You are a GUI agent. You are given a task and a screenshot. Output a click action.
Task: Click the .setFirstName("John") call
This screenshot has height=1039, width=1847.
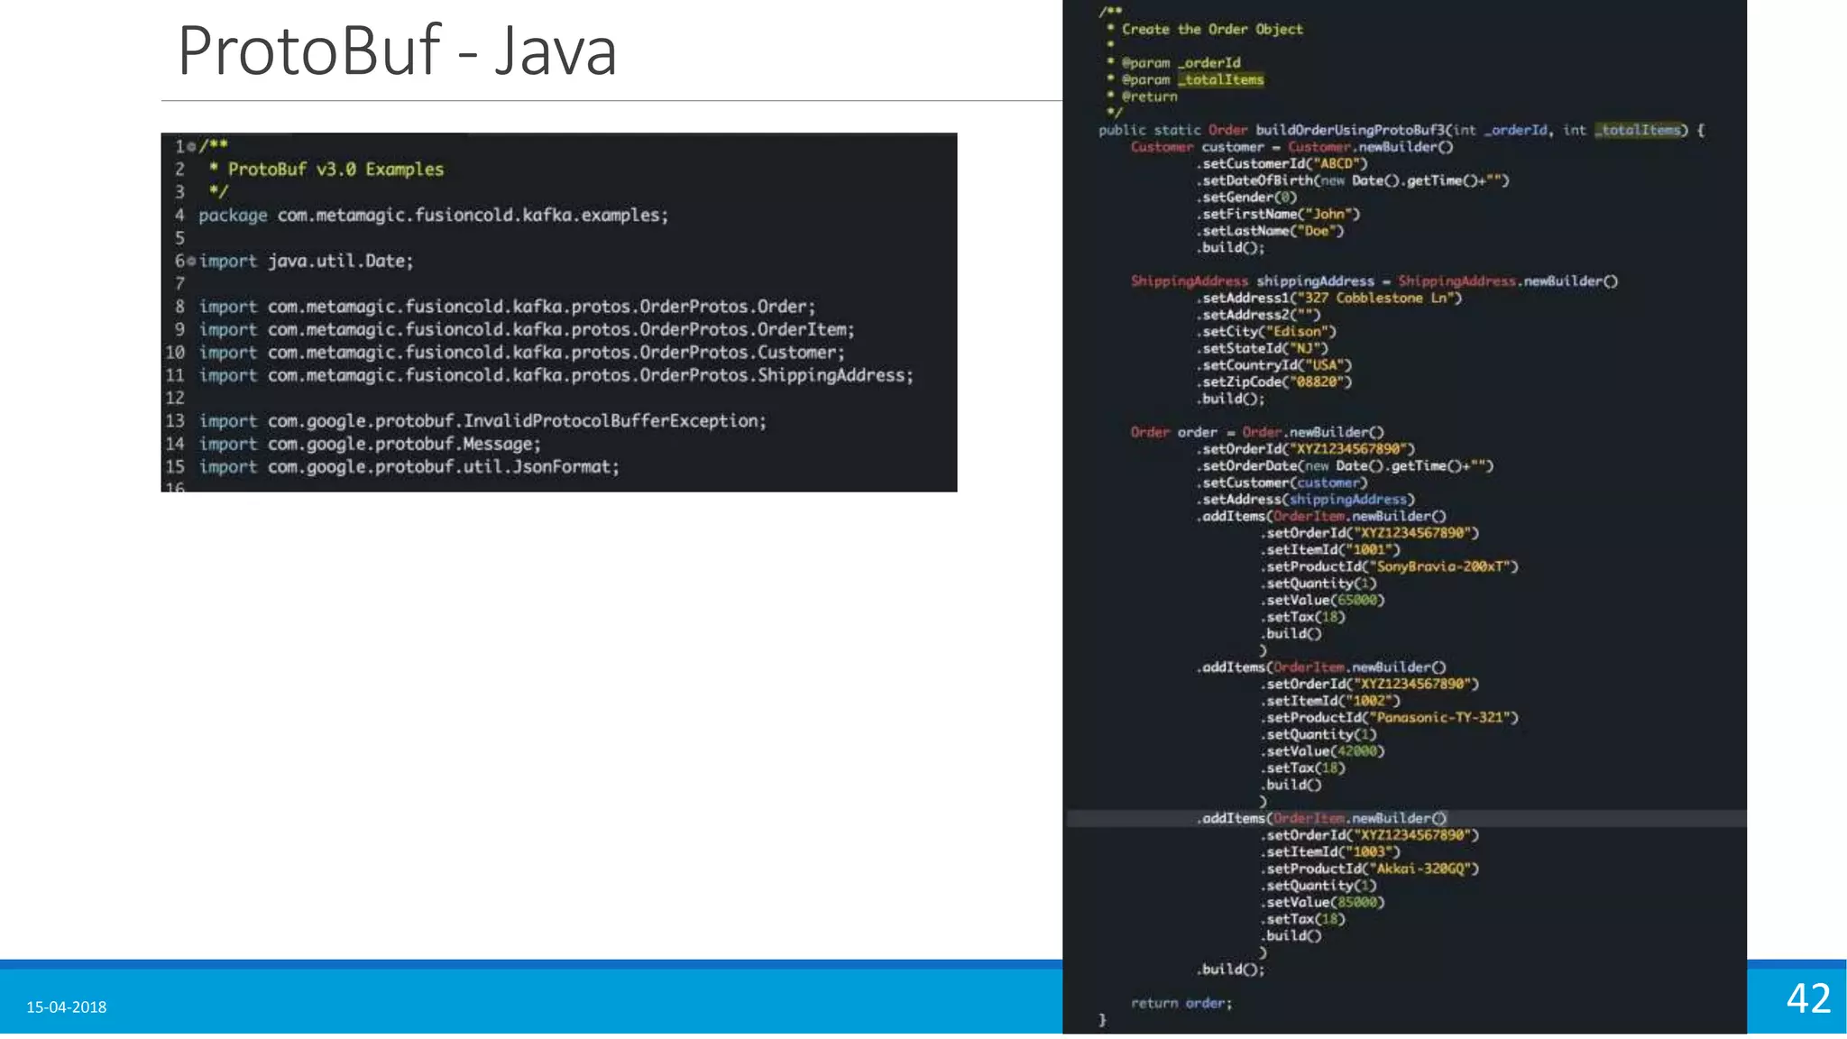1279,214
